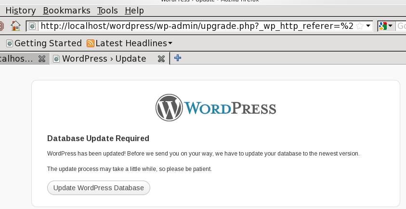Open the Tools menu
406x209 pixels.
(x=107, y=10)
